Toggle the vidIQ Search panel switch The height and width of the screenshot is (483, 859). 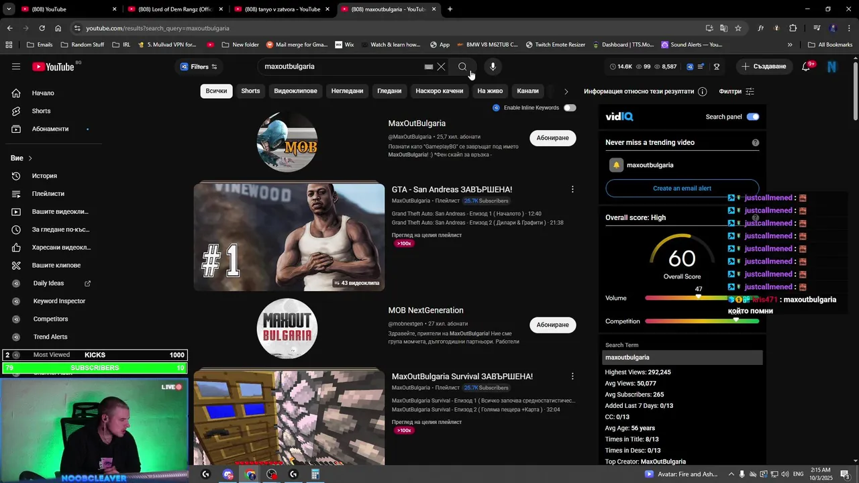click(x=753, y=117)
